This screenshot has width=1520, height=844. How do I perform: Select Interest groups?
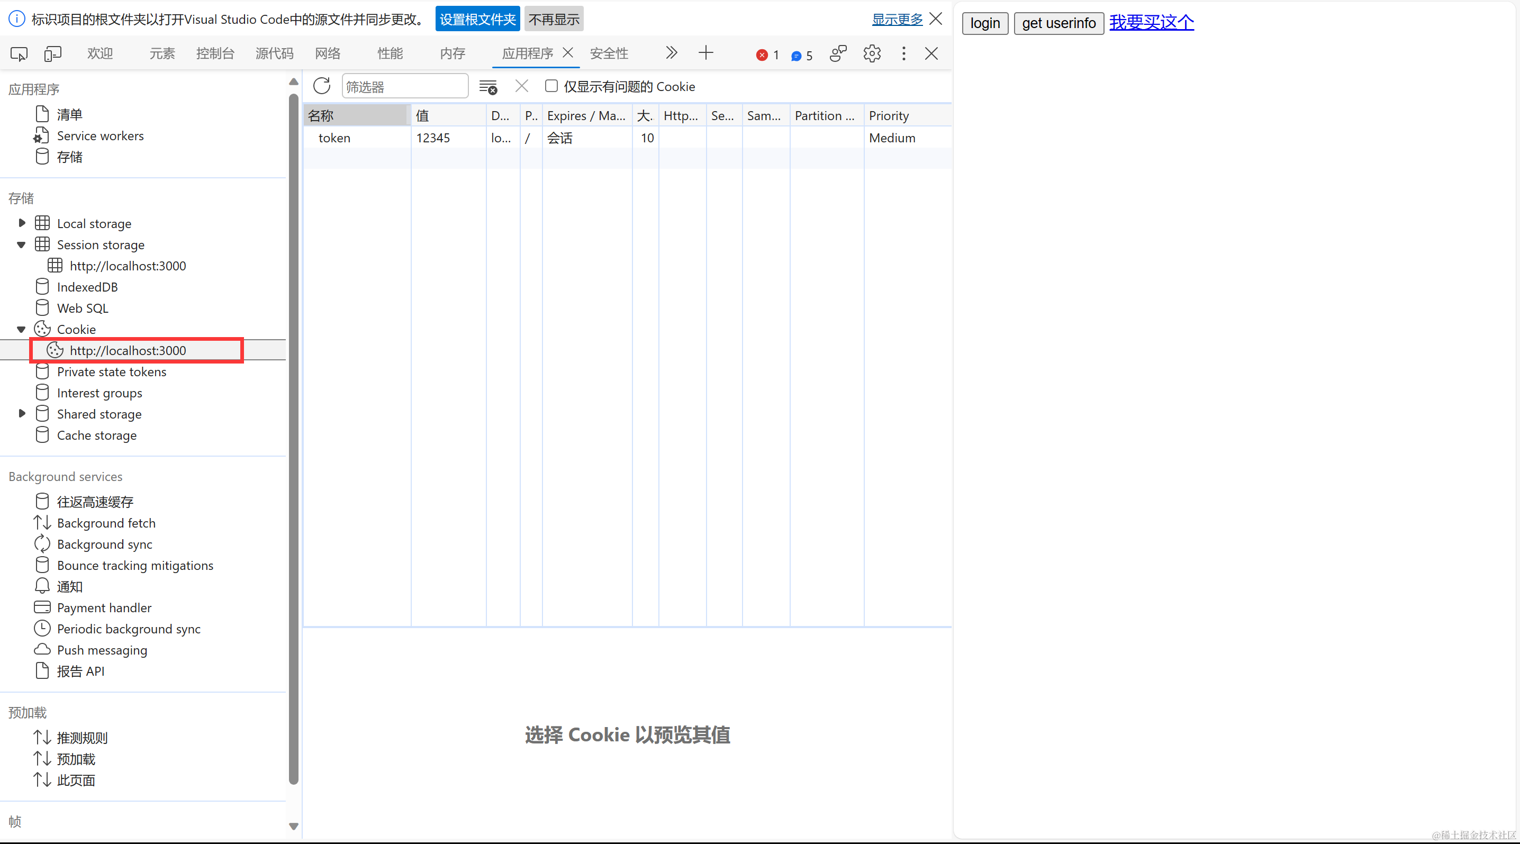pyautogui.click(x=99, y=393)
